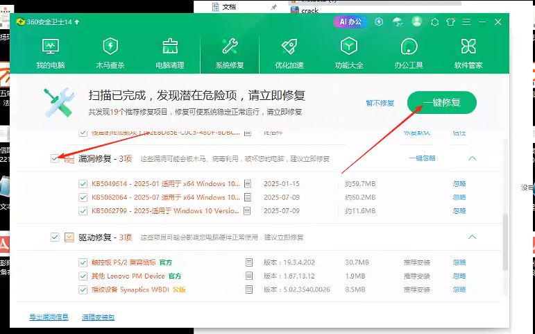Click the vertical scrollbar thumb

point(505,242)
